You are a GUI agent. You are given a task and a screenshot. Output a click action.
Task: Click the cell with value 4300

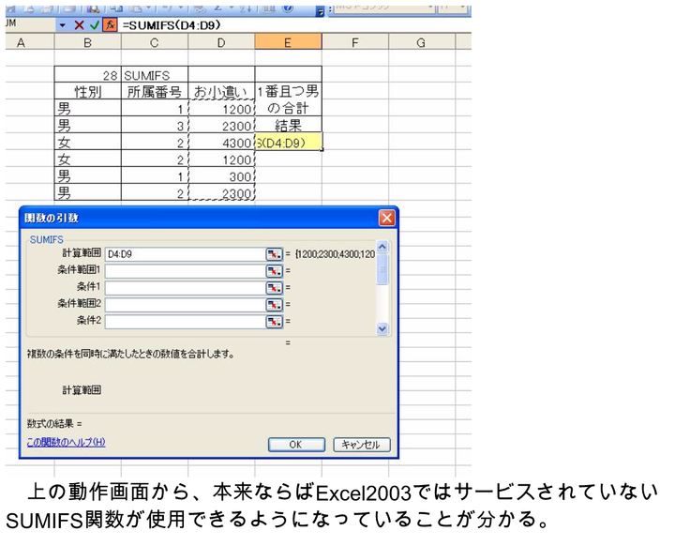tap(221, 143)
